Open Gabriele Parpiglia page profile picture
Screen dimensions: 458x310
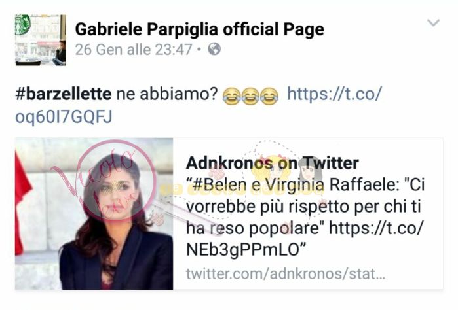click(x=41, y=40)
